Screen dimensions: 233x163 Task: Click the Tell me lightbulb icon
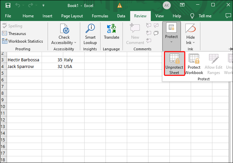[192, 16]
